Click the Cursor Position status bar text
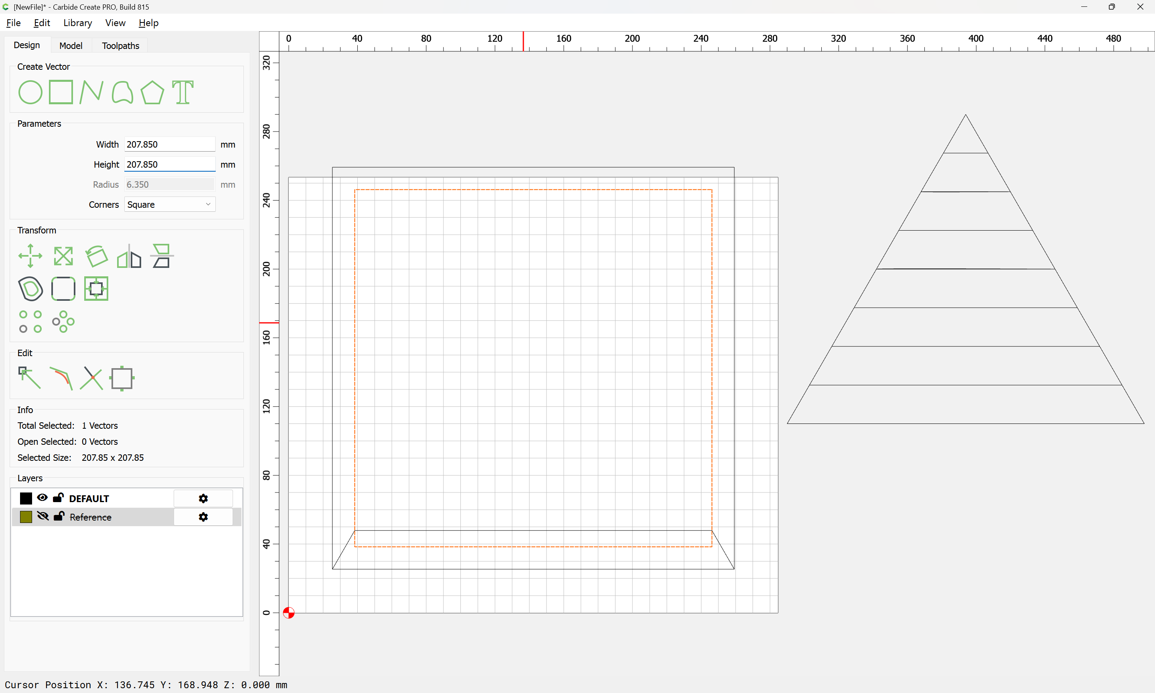This screenshot has height=693, width=1155. click(146, 685)
